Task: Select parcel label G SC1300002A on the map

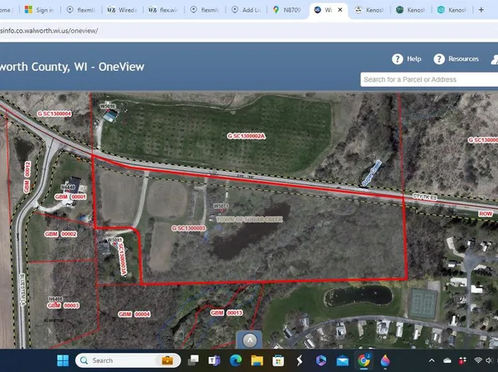Action: tap(246, 136)
